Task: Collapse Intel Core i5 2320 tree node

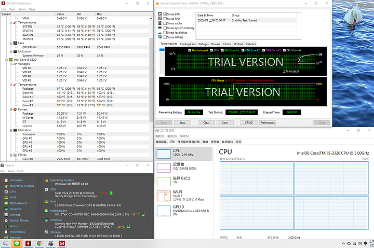Action: pyautogui.click(x=7, y=60)
